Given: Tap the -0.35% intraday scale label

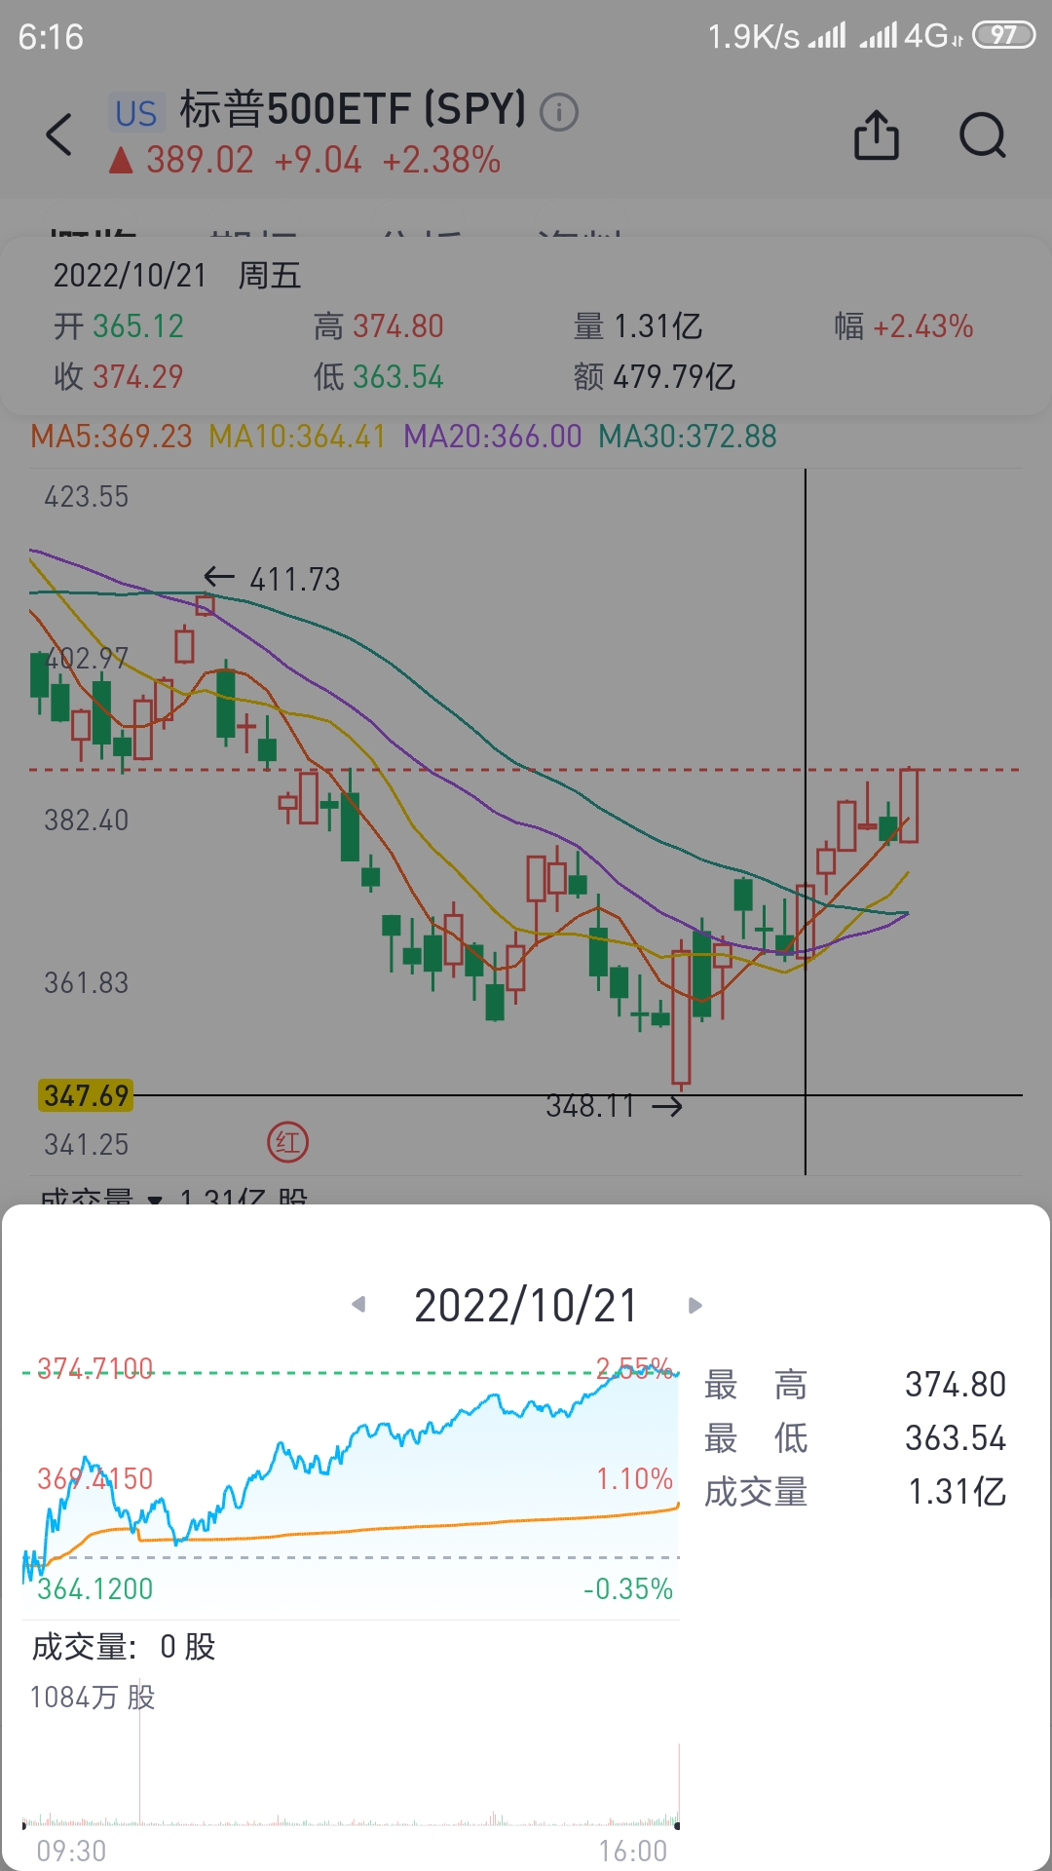Looking at the screenshot, I should (628, 1589).
